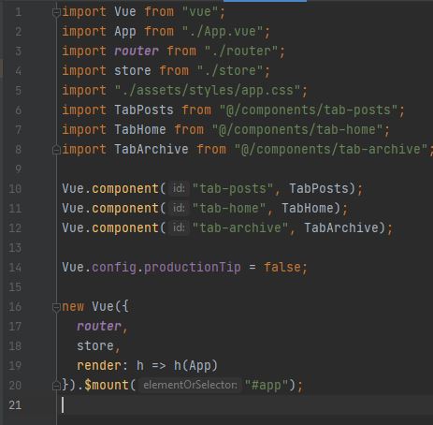Collapse the import block fold marker on line 1
Image resolution: width=433 pixels, height=425 pixels.
coord(56,12)
